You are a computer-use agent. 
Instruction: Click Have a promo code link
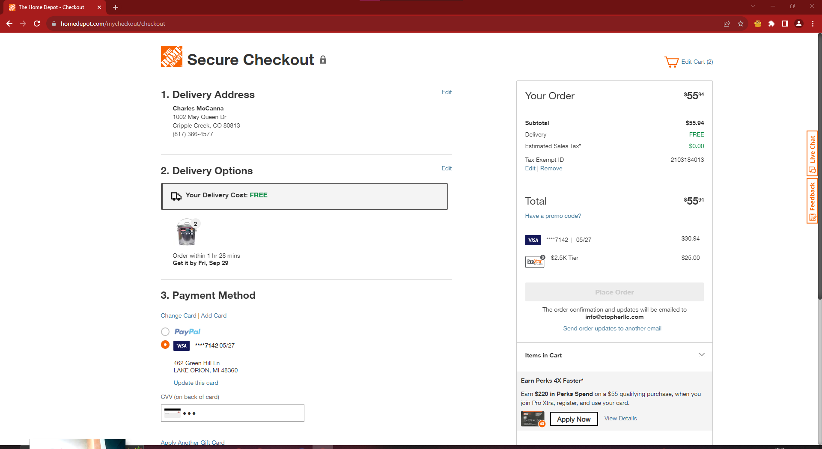[x=553, y=216]
